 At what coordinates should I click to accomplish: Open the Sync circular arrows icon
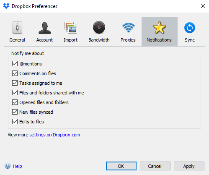tap(190, 28)
